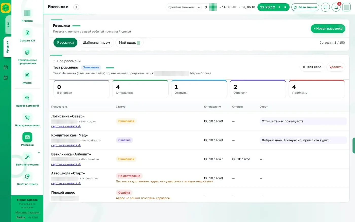
Task: Open SEO-инструменты magic wand icon
Action: tap(27, 157)
